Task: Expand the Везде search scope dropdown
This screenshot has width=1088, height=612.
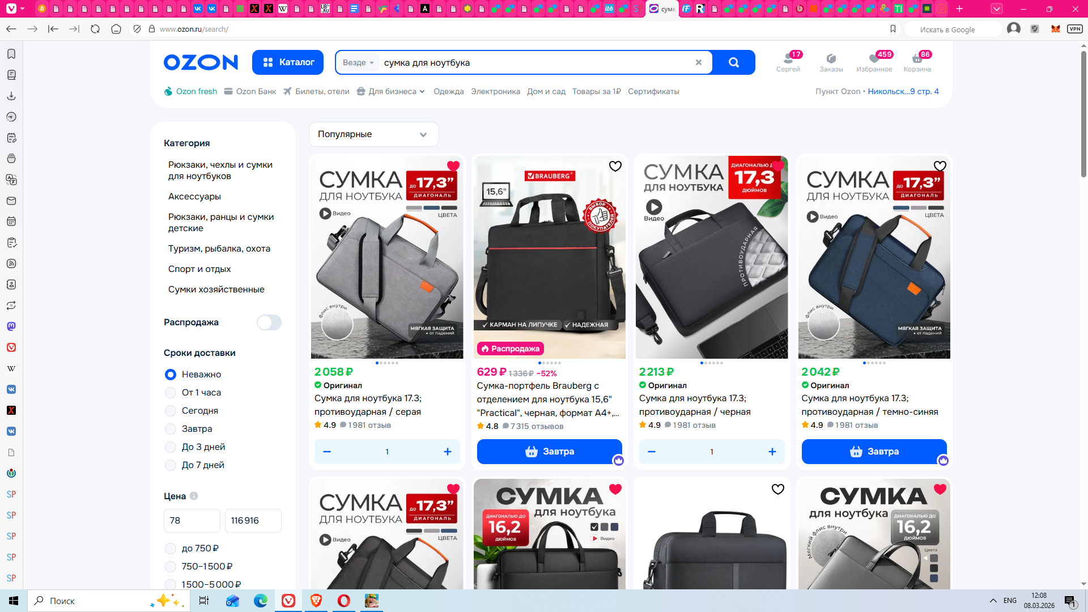Action: tap(358, 62)
